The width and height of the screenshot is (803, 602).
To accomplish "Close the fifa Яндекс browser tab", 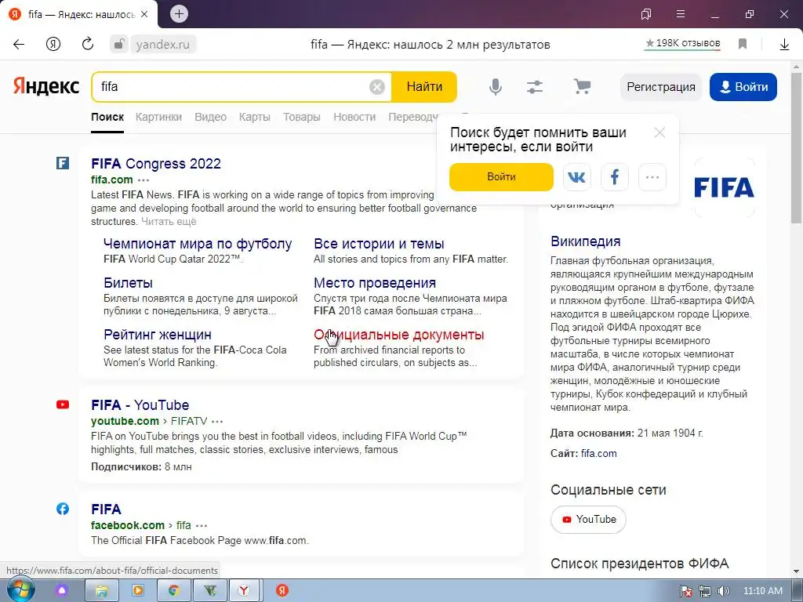I will pos(144,14).
